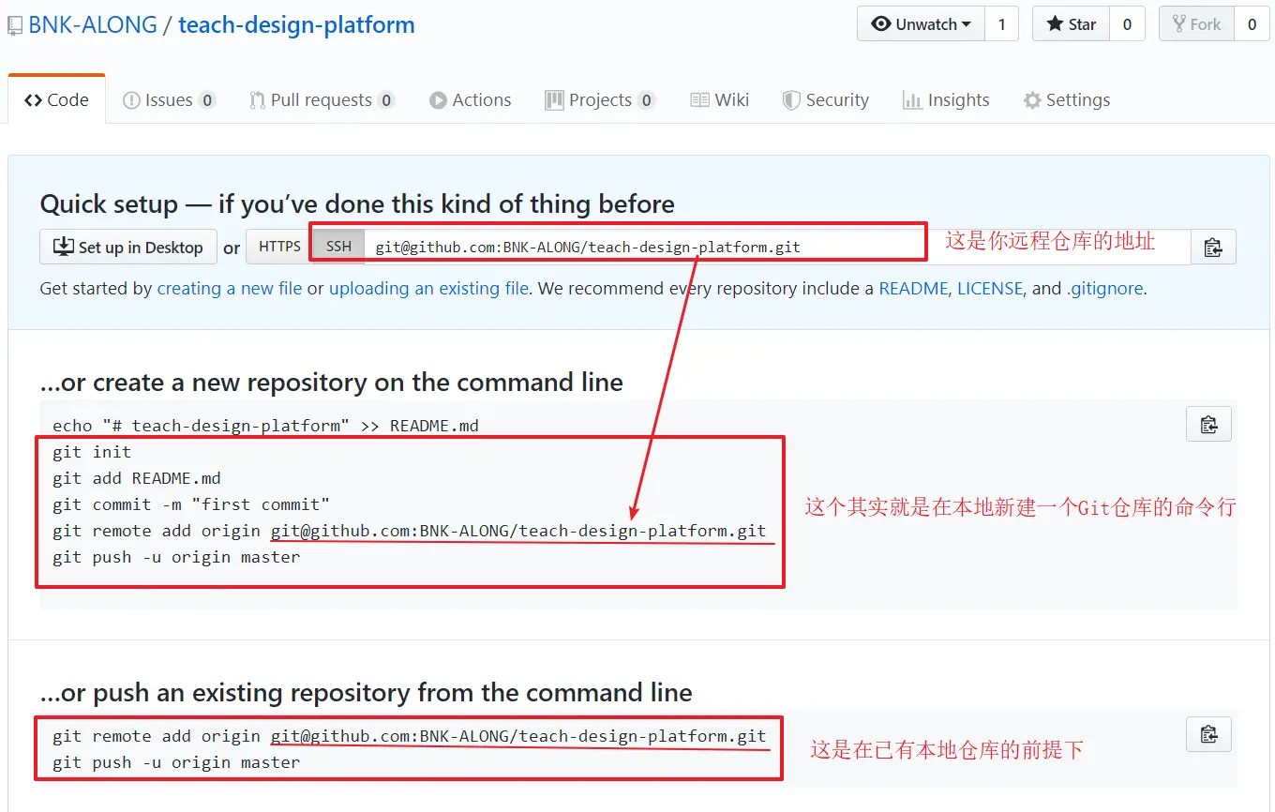Click the git commit first commit line
The image size is (1275, 812).
(x=191, y=504)
